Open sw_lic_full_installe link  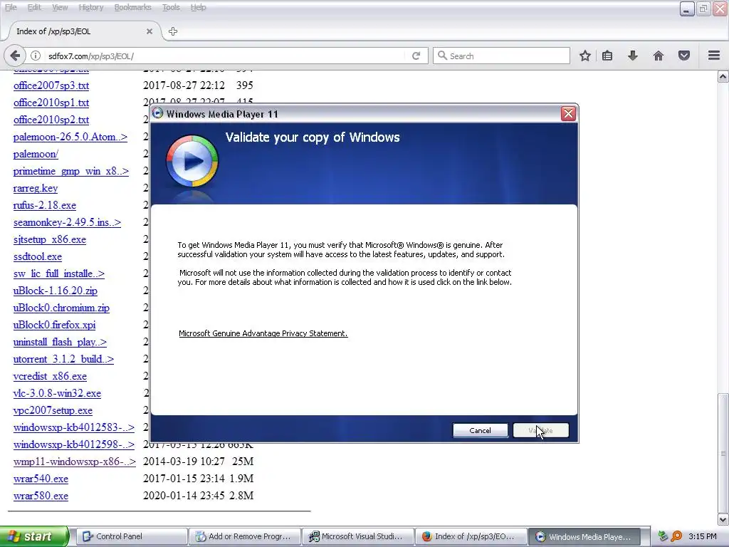pyautogui.click(x=59, y=273)
